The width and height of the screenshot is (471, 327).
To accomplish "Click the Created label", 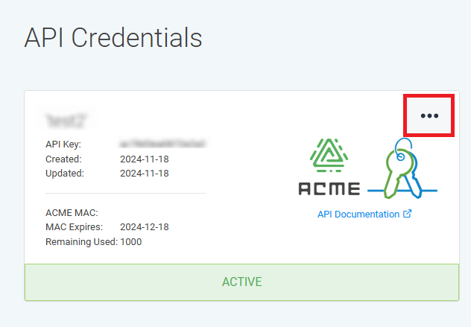I will coord(63,159).
